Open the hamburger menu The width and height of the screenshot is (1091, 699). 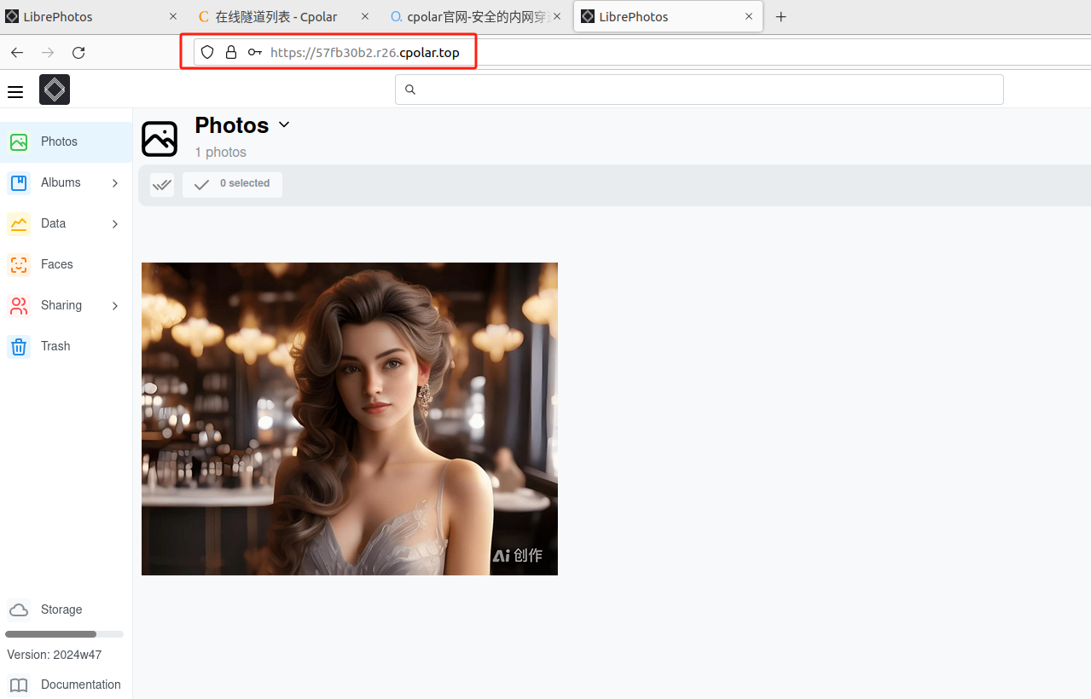click(x=15, y=91)
